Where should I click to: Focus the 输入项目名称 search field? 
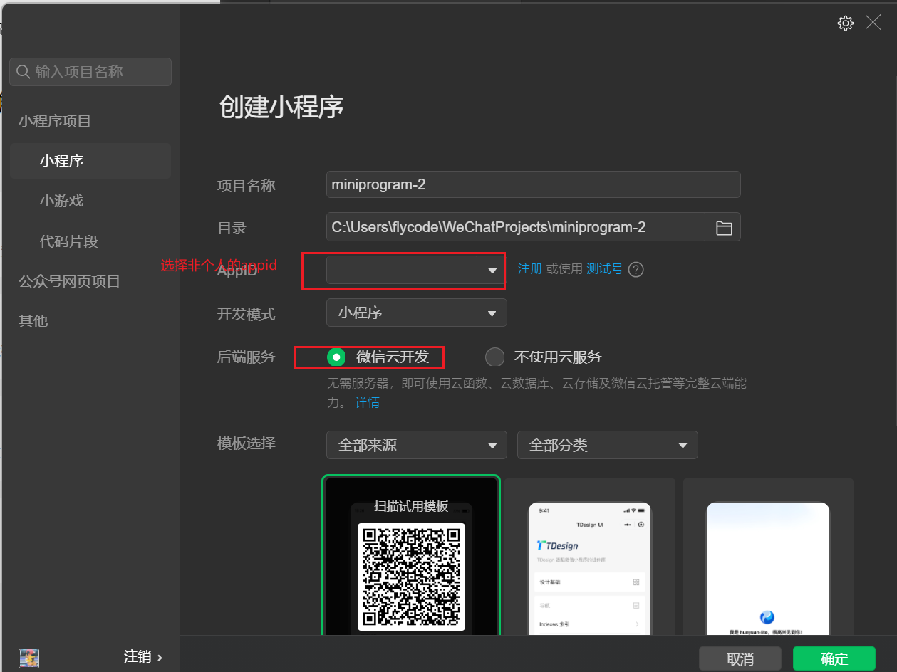pos(90,72)
